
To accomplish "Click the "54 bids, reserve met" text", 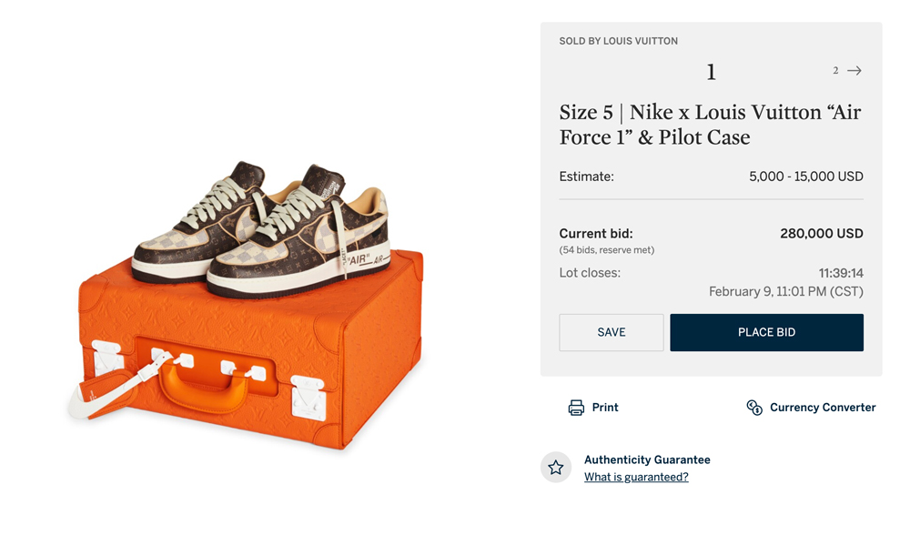I will [607, 250].
